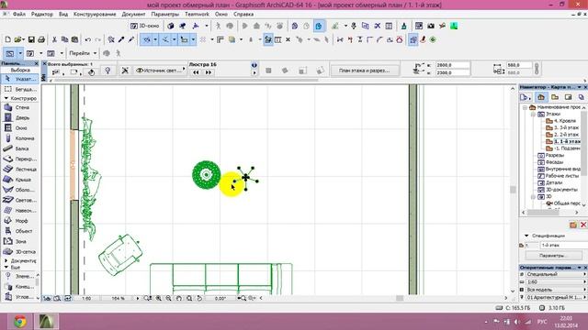588x330 pixels.
Task: Toggle the highlighted suspend groups button
Action: tap(413, 39)
